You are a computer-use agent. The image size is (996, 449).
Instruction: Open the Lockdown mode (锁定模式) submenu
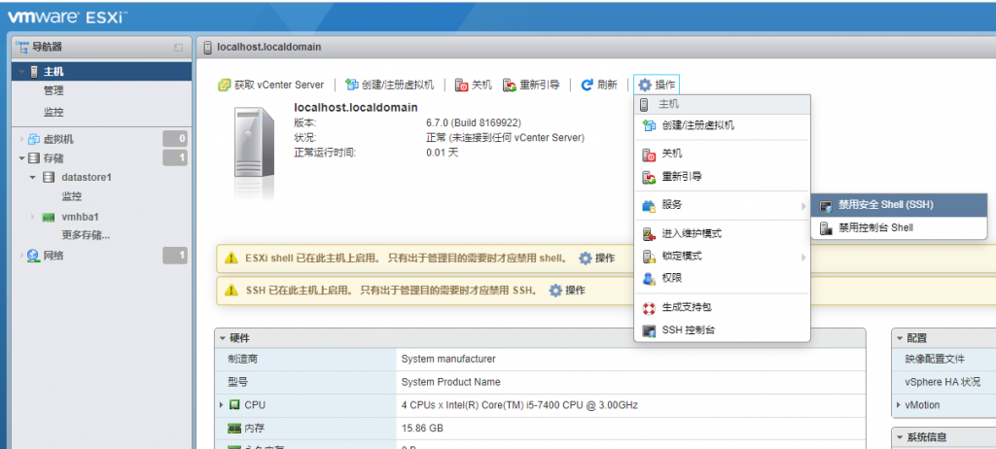pos(722,257)
